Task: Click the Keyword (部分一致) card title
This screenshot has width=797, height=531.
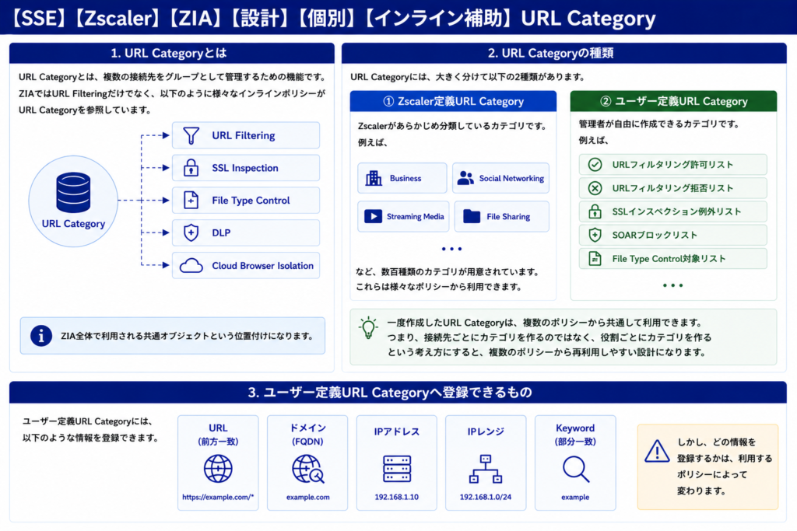Action: point(575,435)
